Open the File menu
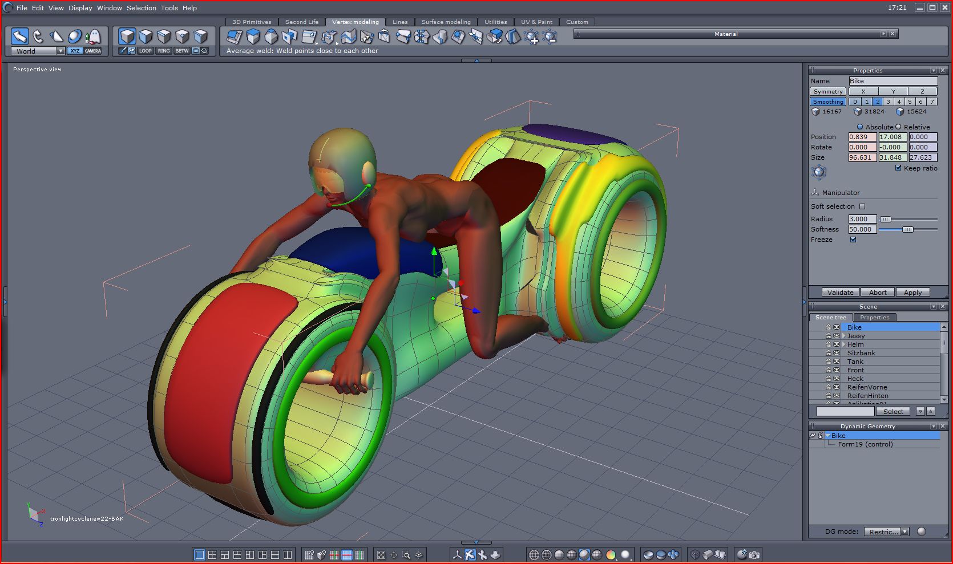953x564 pixels. pyautogui.click(x=22, y=8)
